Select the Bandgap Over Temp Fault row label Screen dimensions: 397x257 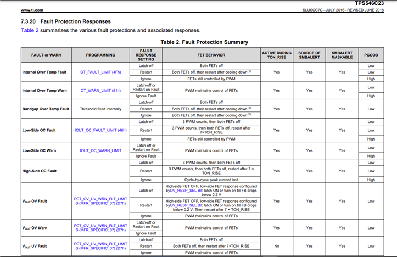pos(46,109)
